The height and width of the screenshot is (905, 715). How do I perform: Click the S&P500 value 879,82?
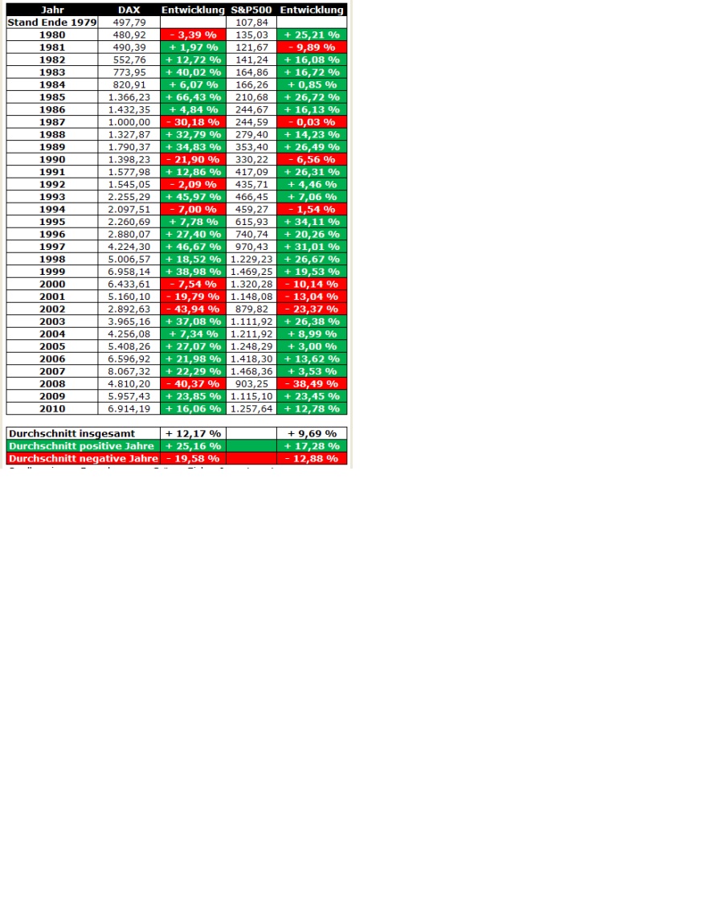tap(251, 309)
